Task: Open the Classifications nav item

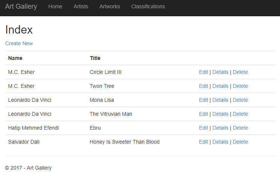Action: [148, 7]
